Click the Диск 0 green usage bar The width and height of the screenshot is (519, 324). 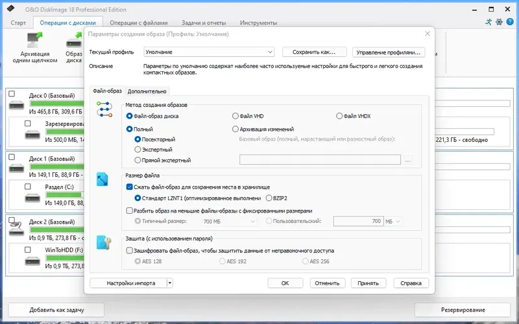tap(56, 104)
